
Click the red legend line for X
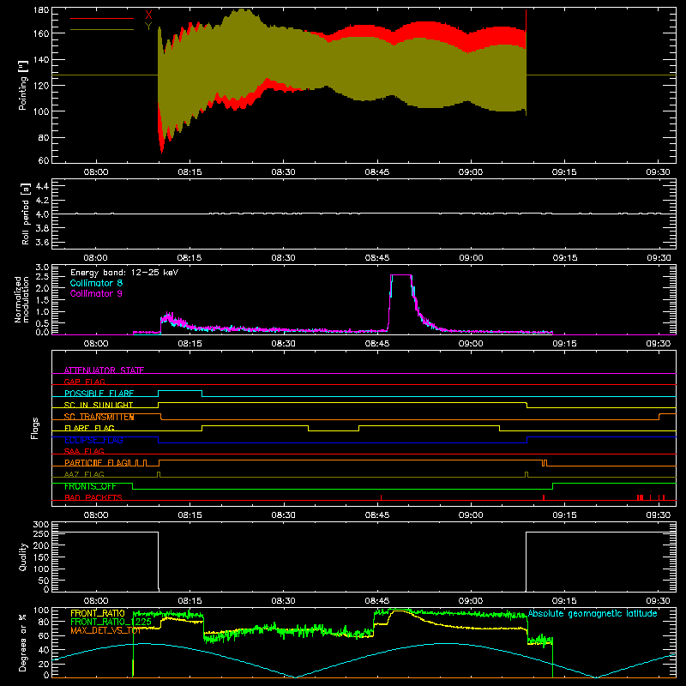pos(102,18)
